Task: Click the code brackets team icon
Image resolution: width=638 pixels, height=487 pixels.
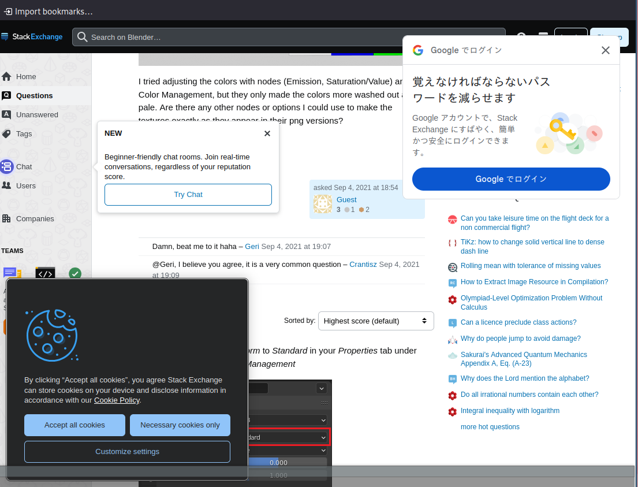Action: click(45, 274)
